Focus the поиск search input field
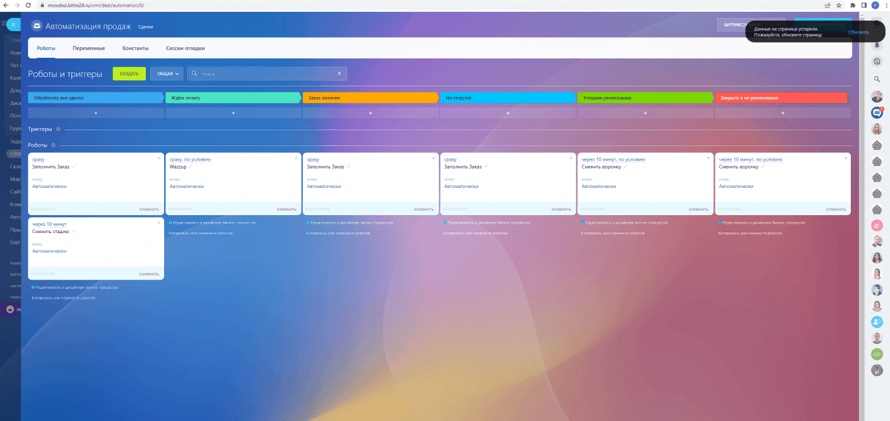This screenshot has height=421, width=890. [x=267, y=74]
